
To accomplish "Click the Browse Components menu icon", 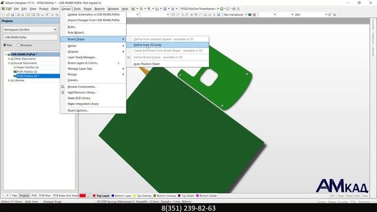I will 63,87.
